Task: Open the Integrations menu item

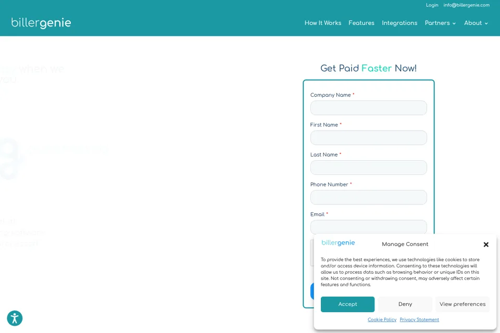Action: click(x=399, y=23)
